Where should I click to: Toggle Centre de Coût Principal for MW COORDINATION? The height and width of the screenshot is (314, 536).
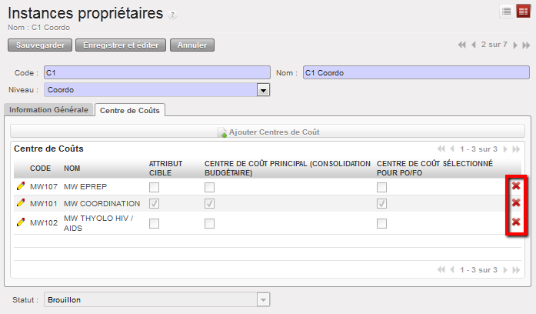[x=209, y=204]
